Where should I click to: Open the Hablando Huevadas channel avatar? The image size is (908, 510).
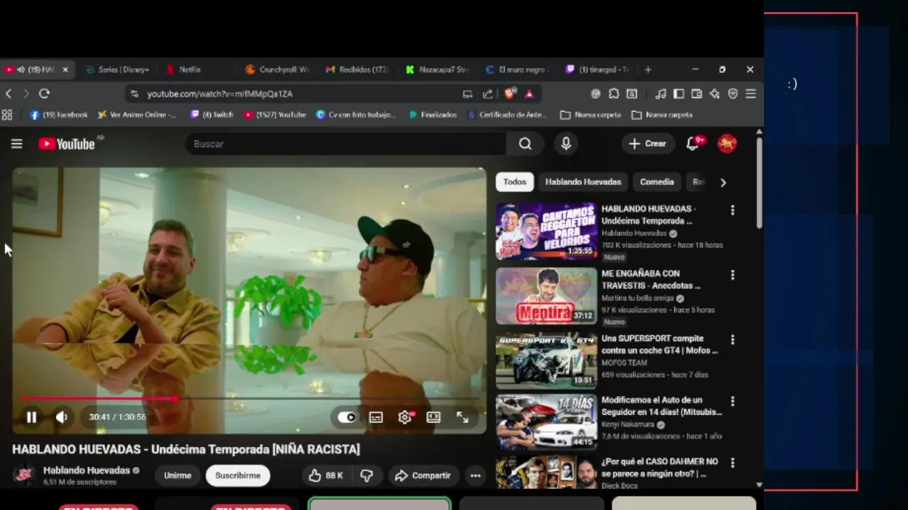pyautogui.click(x=24, y=475)
